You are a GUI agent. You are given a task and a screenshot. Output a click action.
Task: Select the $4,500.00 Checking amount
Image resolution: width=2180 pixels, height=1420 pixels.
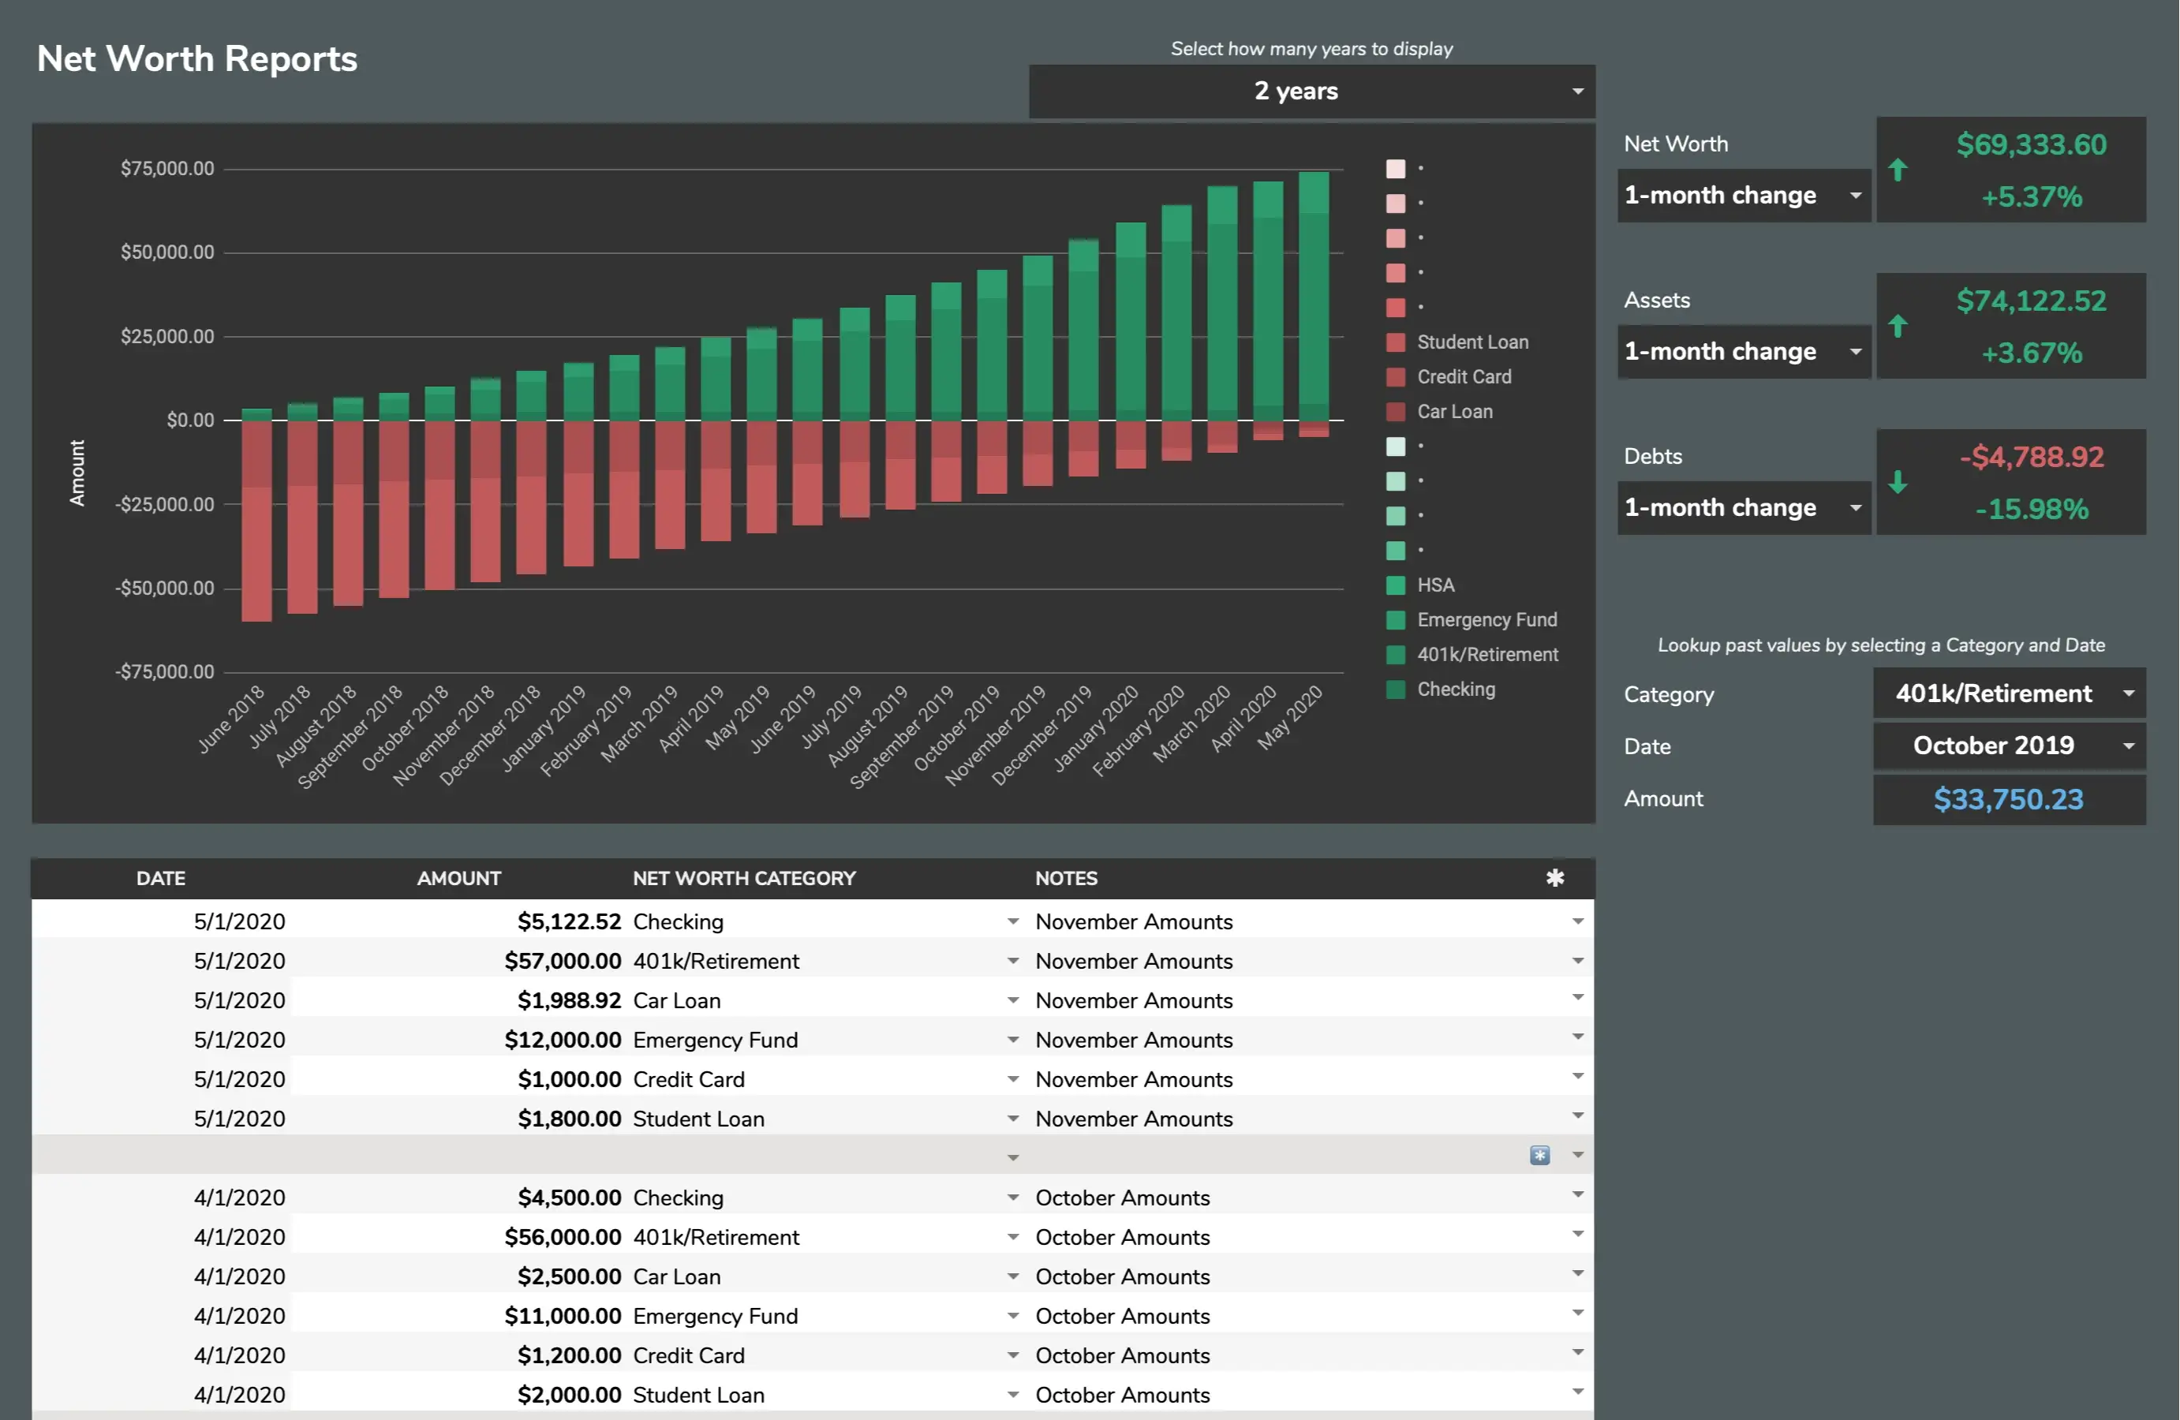click(x=569, y=1198)
